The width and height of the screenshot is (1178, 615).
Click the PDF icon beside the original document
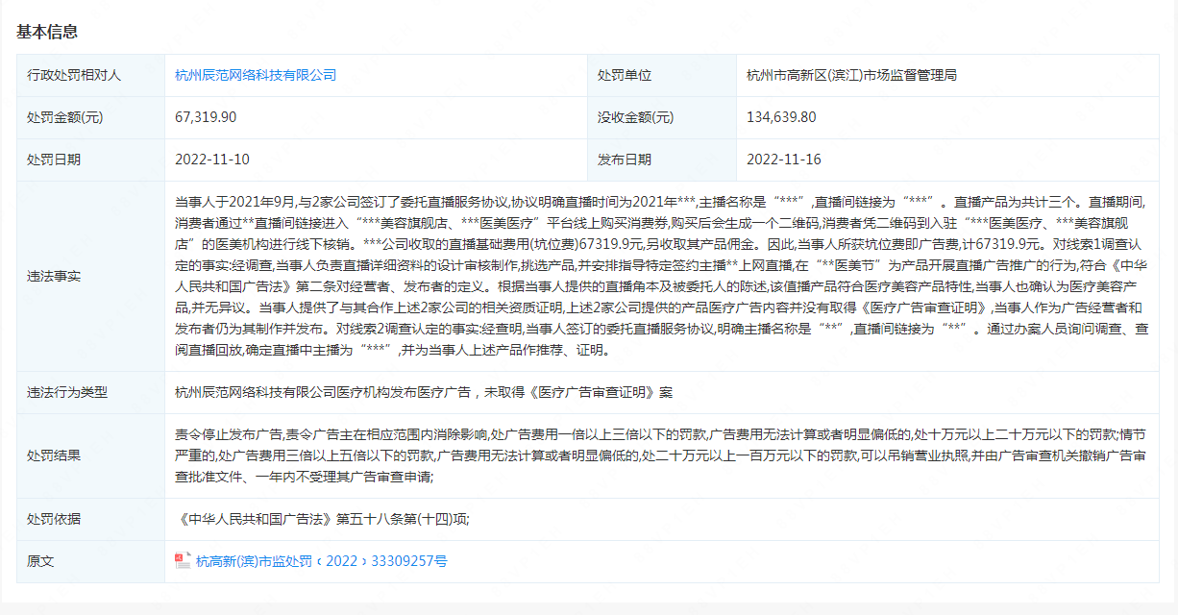[x=183, y=561]
